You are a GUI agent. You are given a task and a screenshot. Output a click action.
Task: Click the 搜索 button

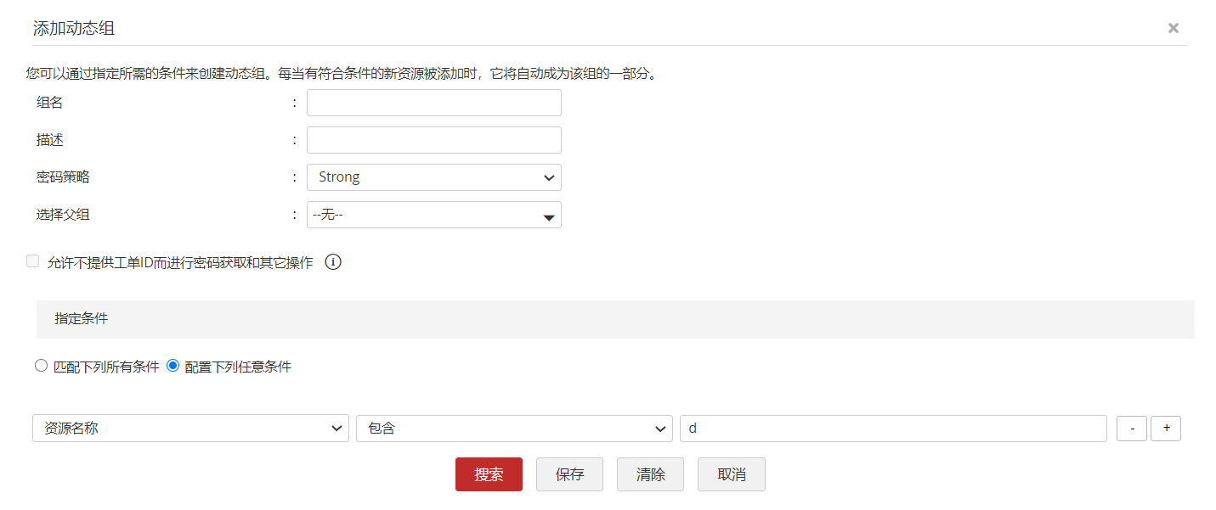pyautogui.click(x=489, y=474)
